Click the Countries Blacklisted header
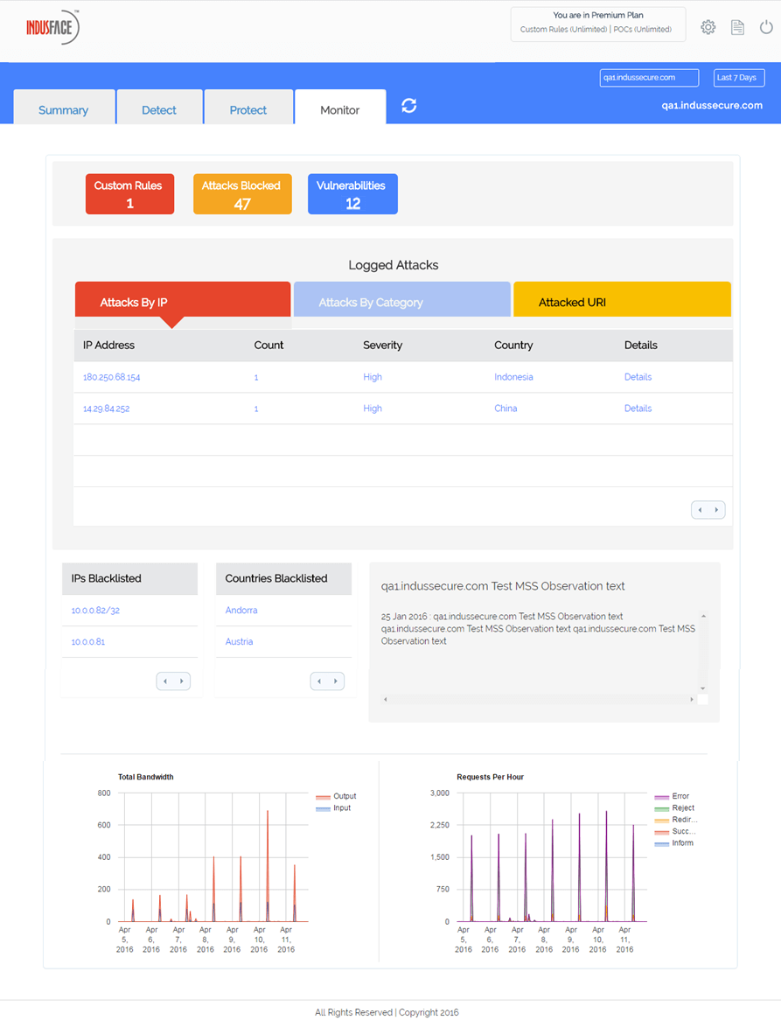Viewport: 781px width, 1027px height. coord(283,579)
